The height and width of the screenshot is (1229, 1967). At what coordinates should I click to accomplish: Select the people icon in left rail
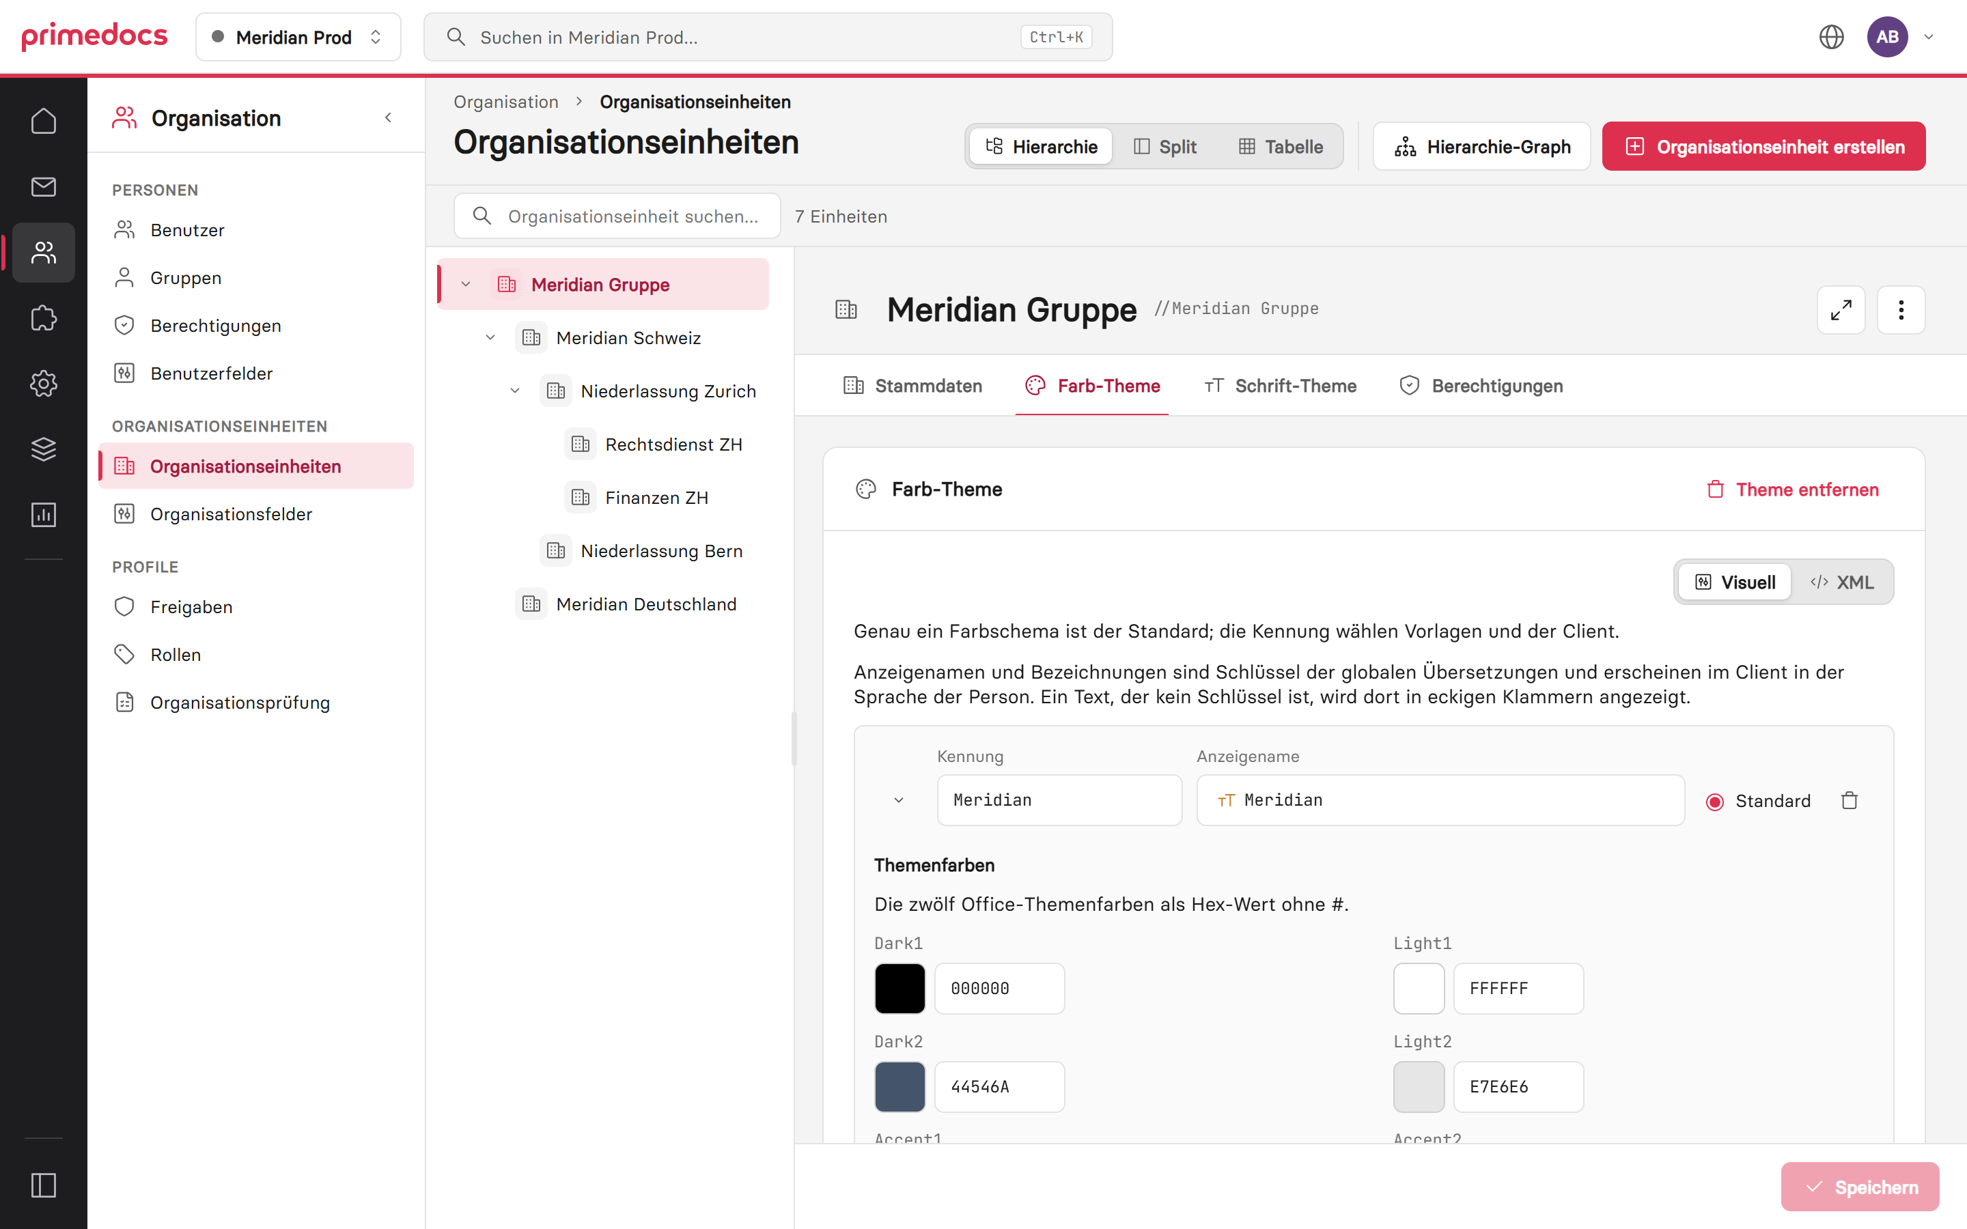point(43,253)
